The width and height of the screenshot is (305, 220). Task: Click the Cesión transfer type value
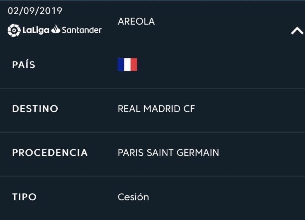click(x=133, y=197)
